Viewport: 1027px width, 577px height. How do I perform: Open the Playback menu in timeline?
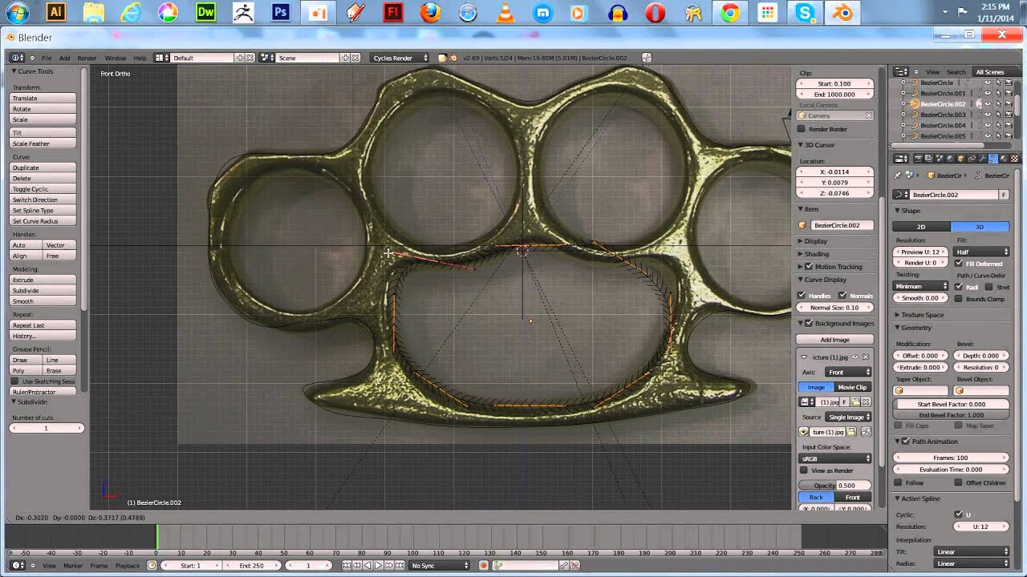(127, 565)
